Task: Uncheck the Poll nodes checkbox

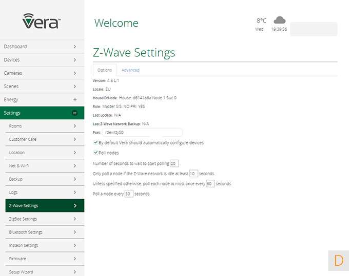Action: (96, 152)
